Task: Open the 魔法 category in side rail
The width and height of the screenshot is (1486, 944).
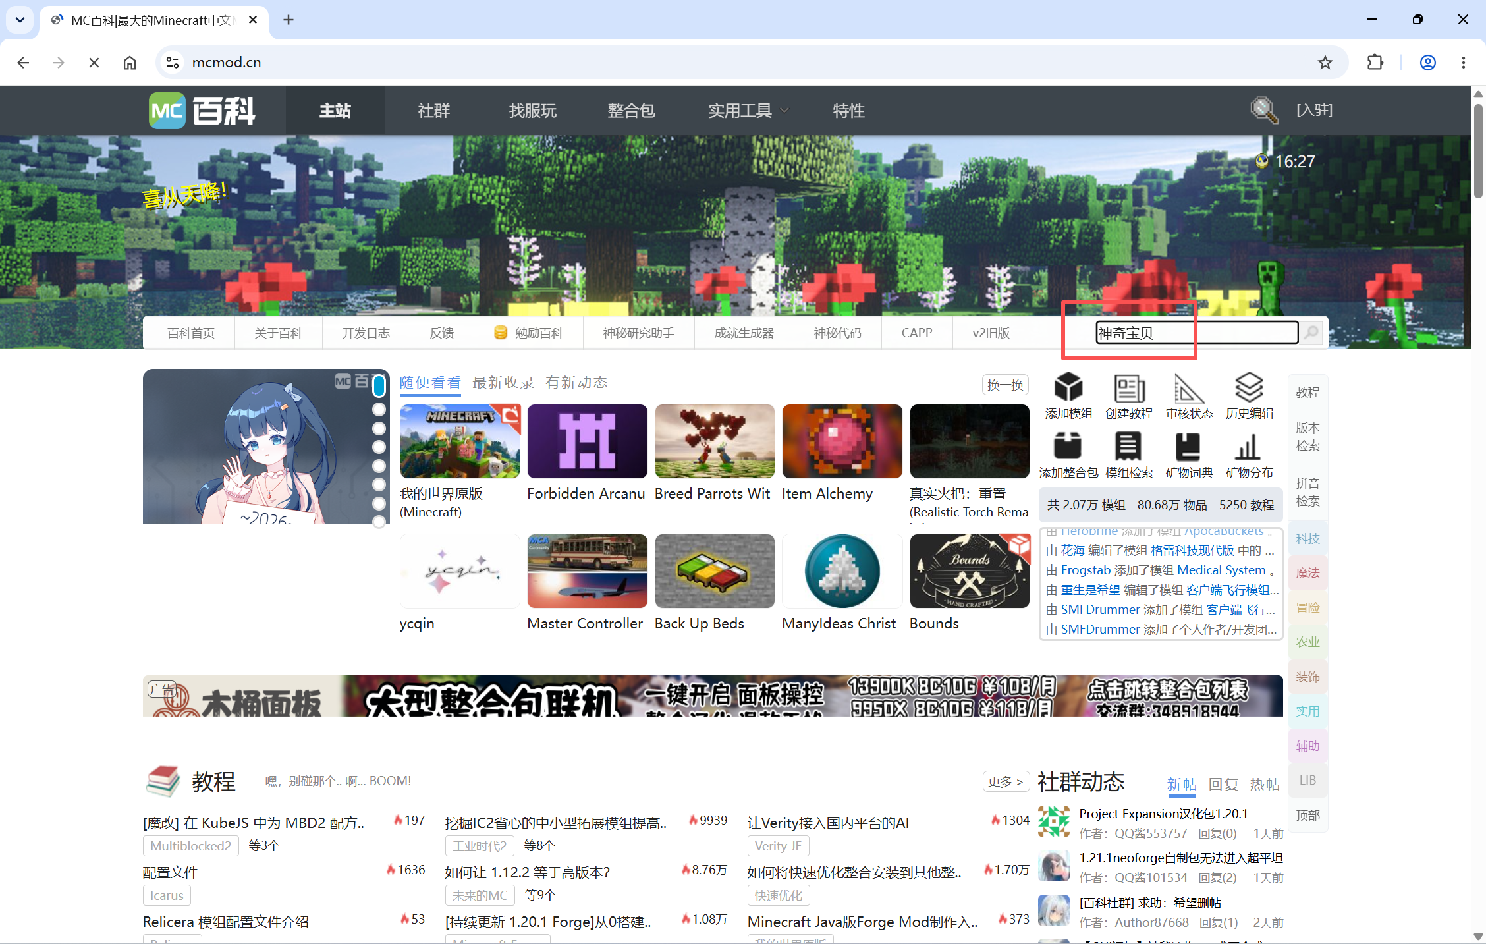Action: 1307,573
